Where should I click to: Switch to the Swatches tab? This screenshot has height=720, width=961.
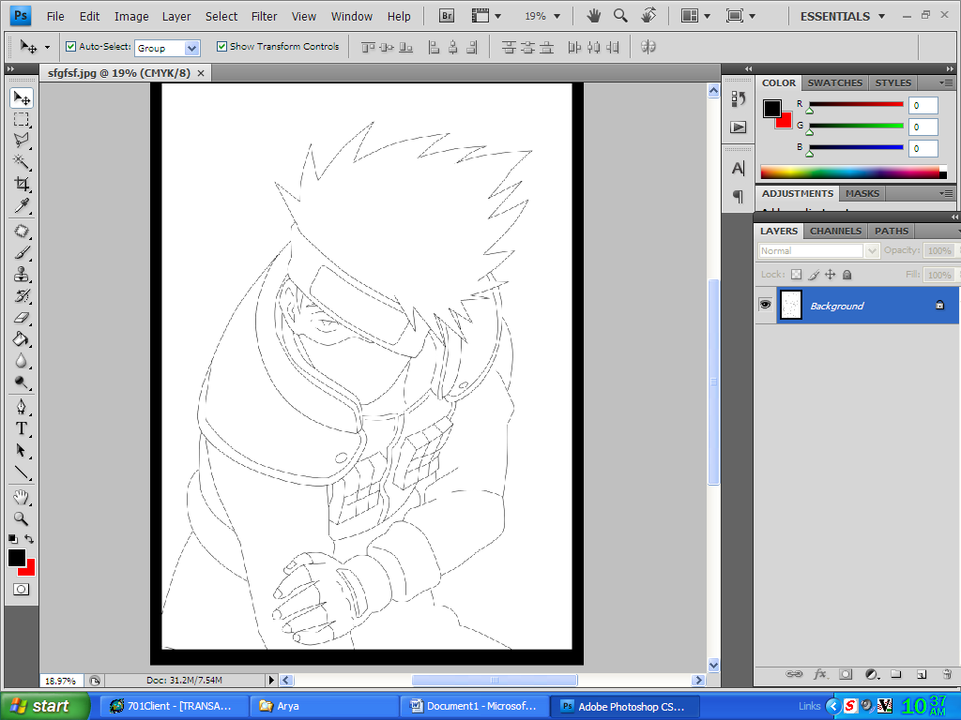click(834, 82)
